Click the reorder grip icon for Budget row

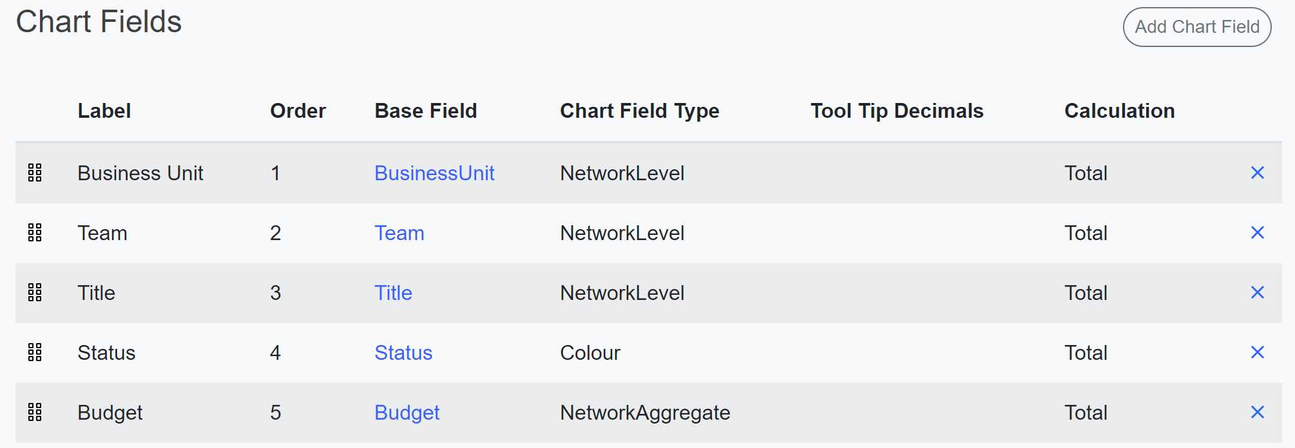point(35,412)
